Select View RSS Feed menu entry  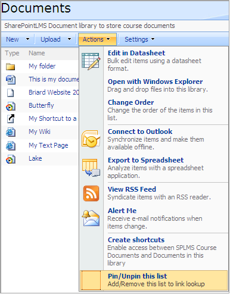click(x=132, y=189)
